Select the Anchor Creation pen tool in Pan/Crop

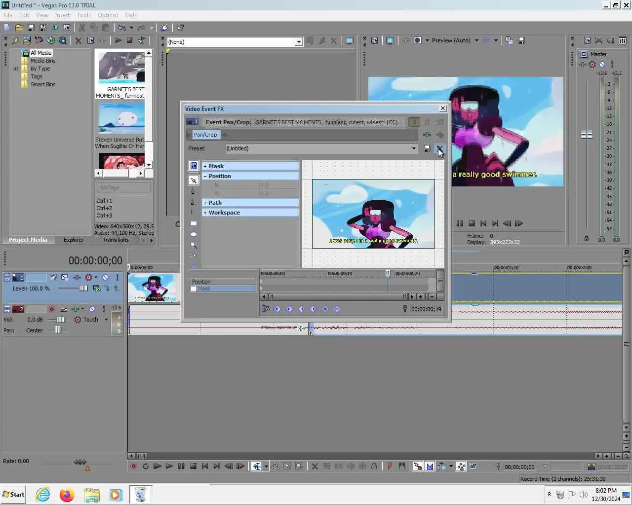pos(193,191)
